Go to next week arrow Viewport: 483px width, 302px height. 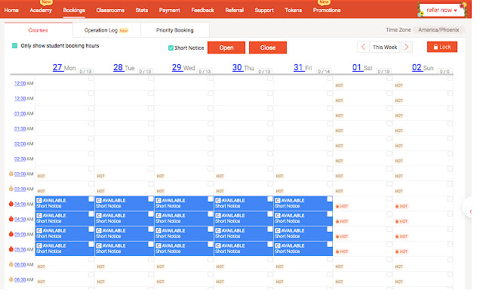[x=407, y=47]
